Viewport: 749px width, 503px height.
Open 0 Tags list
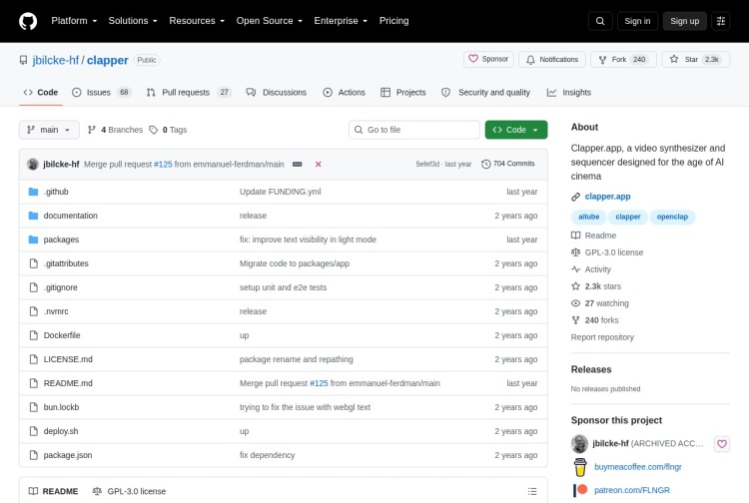pyautogui.click(x=168, y=130)
